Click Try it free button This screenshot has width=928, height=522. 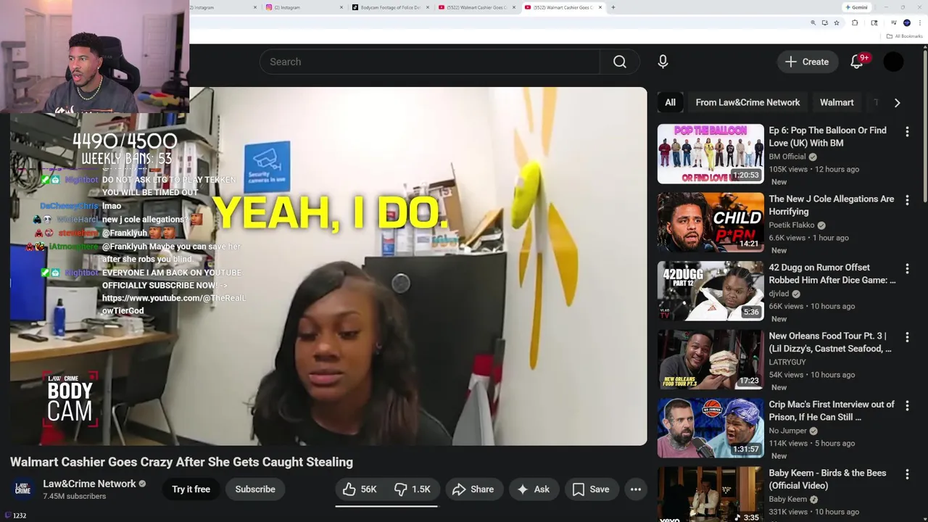pyautogui.click(x=191, y=489)
